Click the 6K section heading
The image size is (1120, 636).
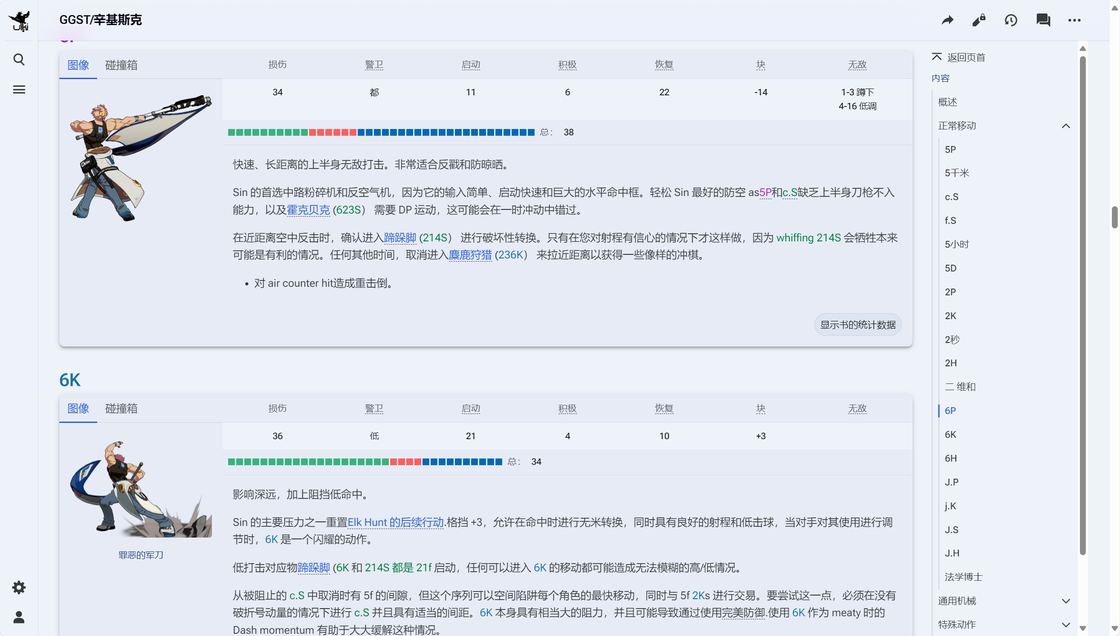pyautogui.click(x=70, y=380)
